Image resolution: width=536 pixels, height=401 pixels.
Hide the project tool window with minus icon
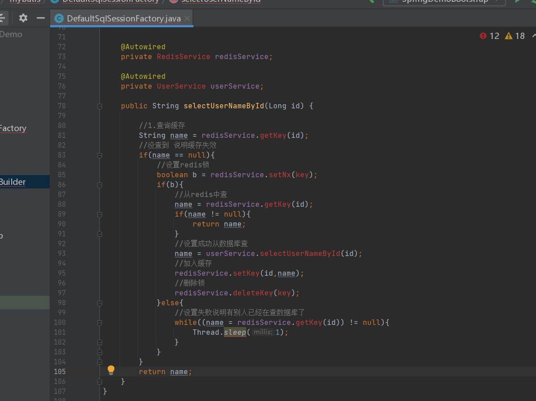[x=41, y=18]
